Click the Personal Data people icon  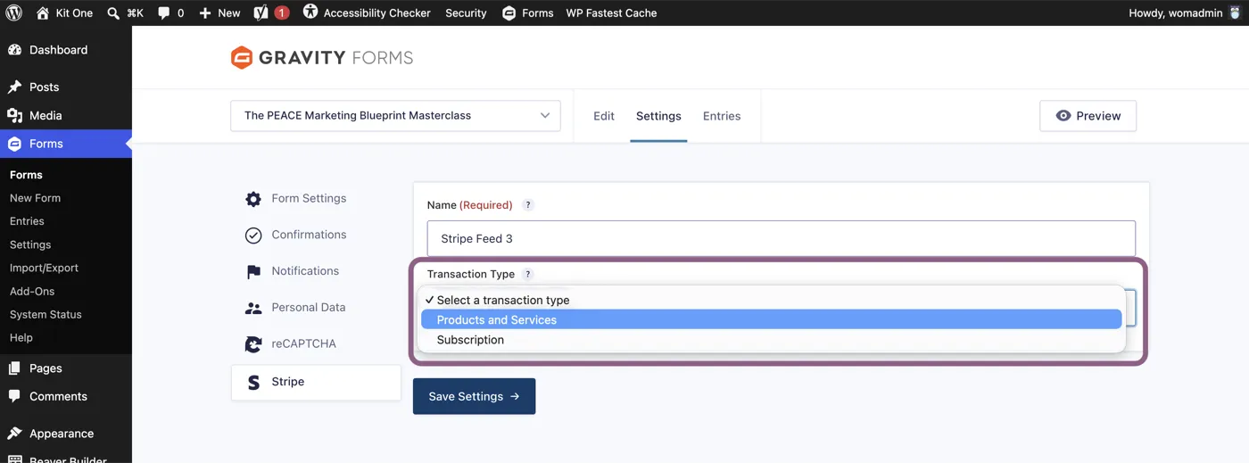tap(253, 308)
